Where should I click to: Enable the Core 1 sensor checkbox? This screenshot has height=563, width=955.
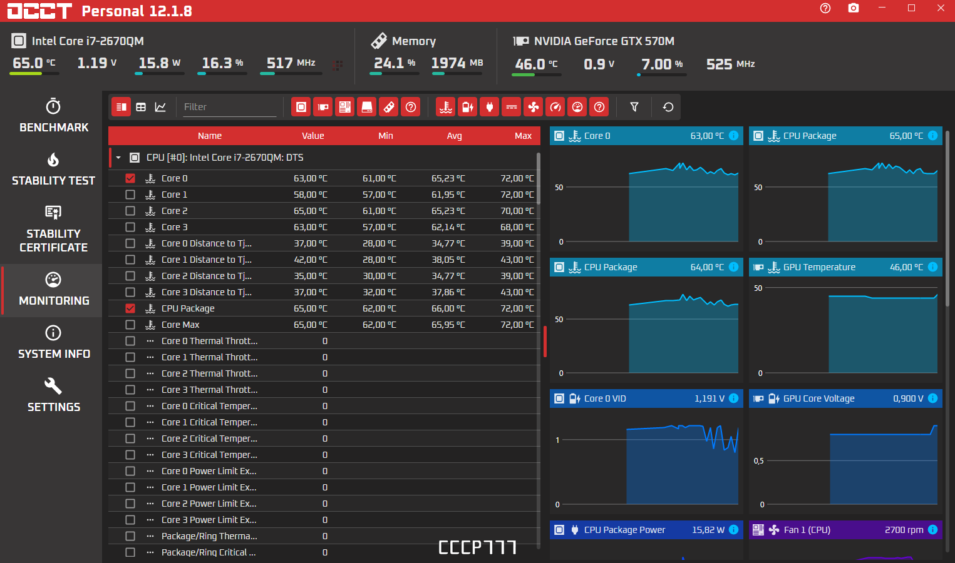coord(130,195)
